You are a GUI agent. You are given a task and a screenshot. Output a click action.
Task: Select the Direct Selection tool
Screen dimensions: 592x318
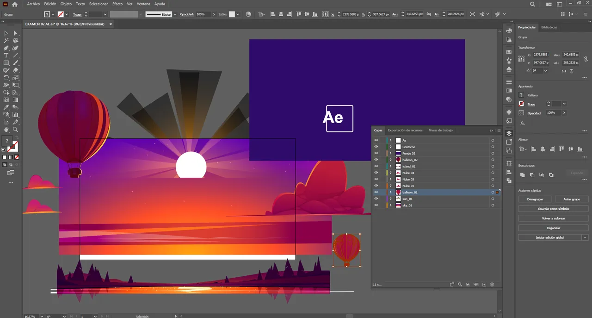(x=16, y=33)
